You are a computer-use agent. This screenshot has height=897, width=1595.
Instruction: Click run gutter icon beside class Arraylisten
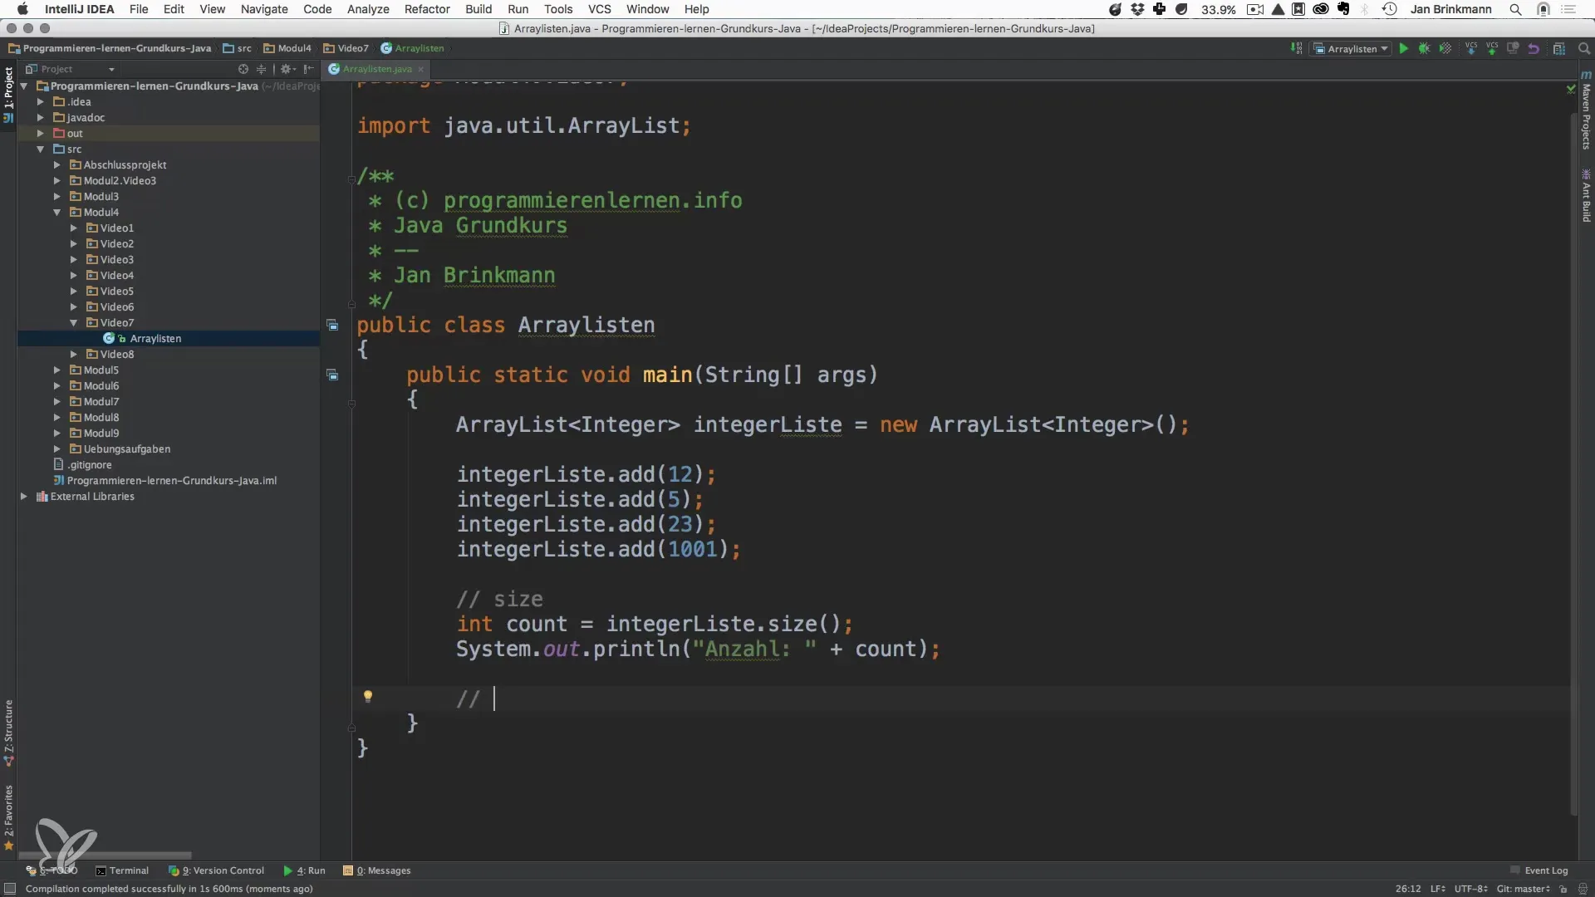pos(332,326)
